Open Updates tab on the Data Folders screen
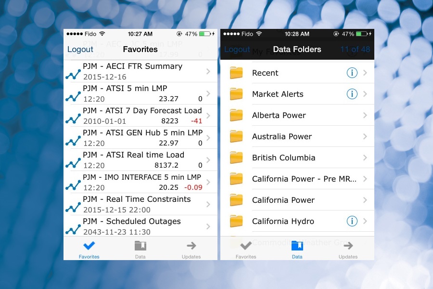Image resolution: width=433 pixels, height=289 pixels. [x=348, y=250]
